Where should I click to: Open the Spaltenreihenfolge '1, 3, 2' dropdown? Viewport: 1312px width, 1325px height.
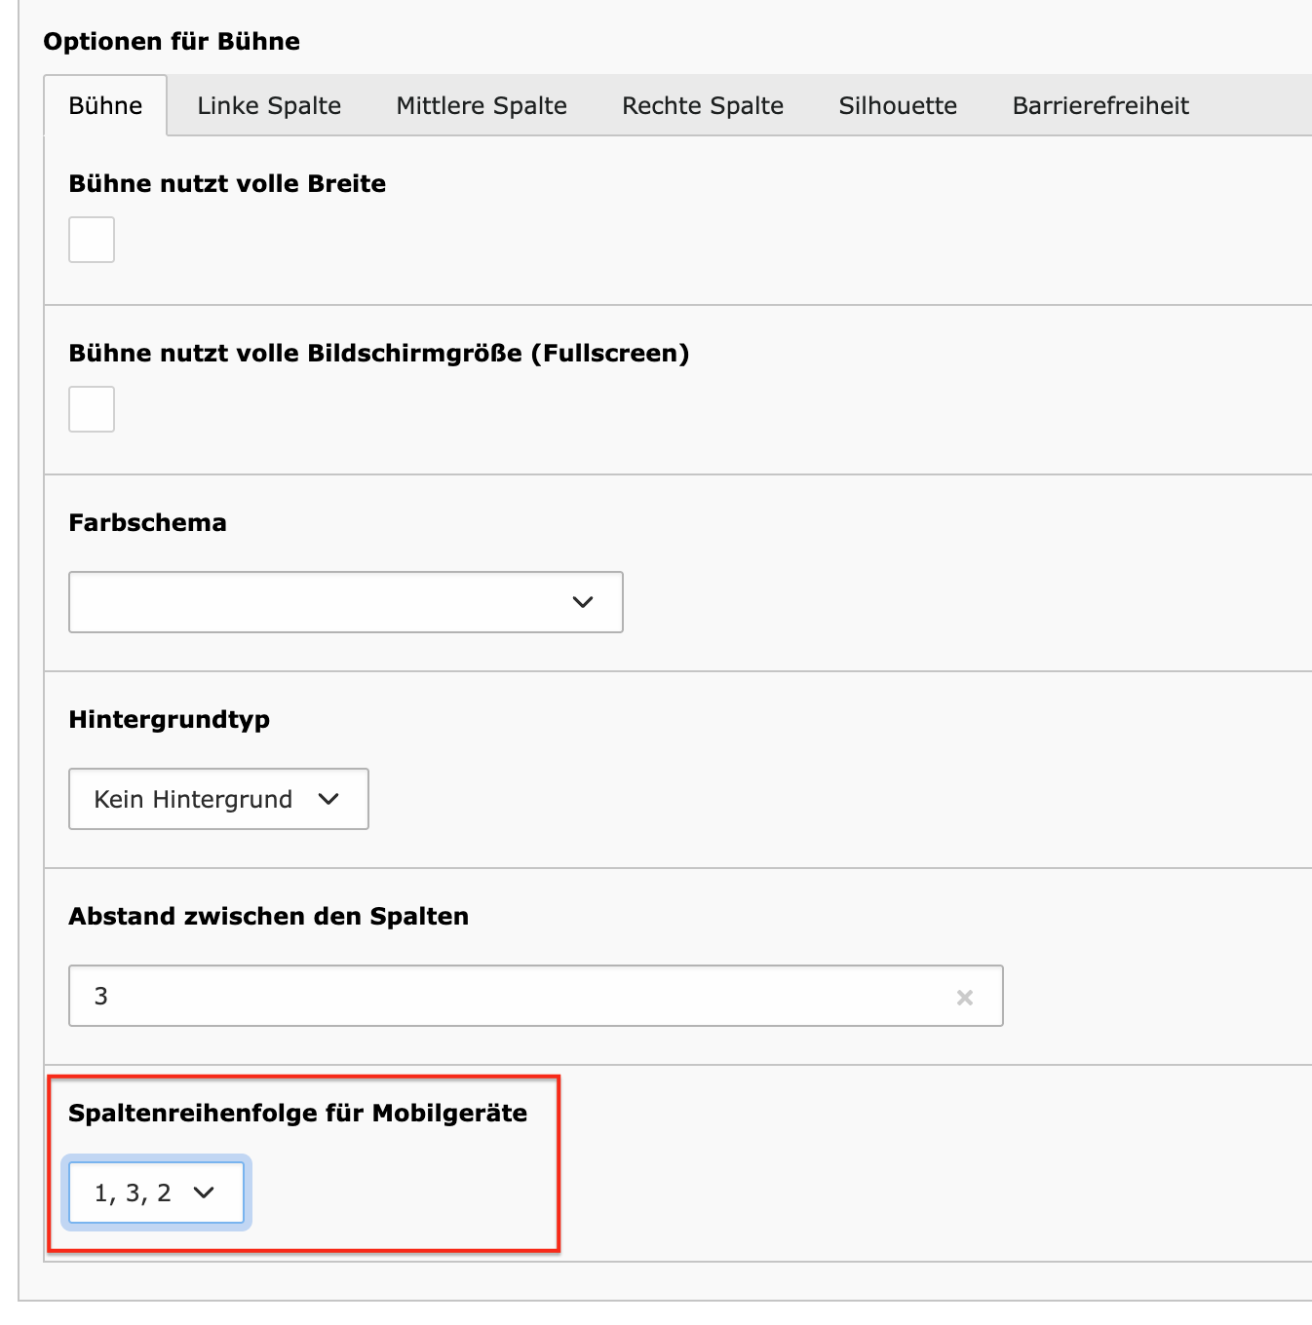coord(156,1192)
